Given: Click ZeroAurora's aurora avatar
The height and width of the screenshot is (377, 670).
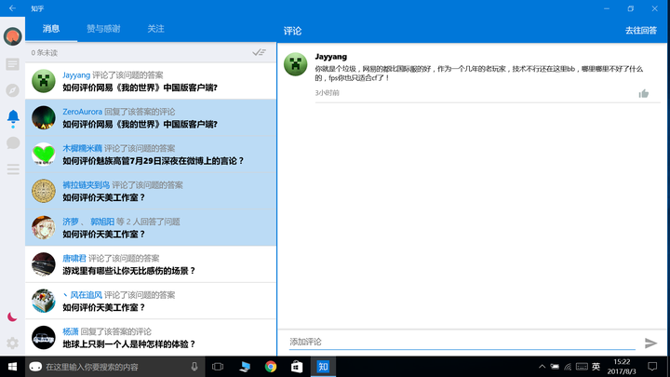Looking at the screenshot, I should [x=44, y=117].
